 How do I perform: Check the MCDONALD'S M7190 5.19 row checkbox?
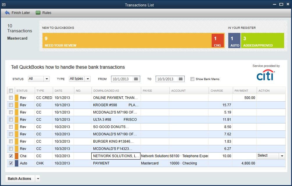pos(11,112)
